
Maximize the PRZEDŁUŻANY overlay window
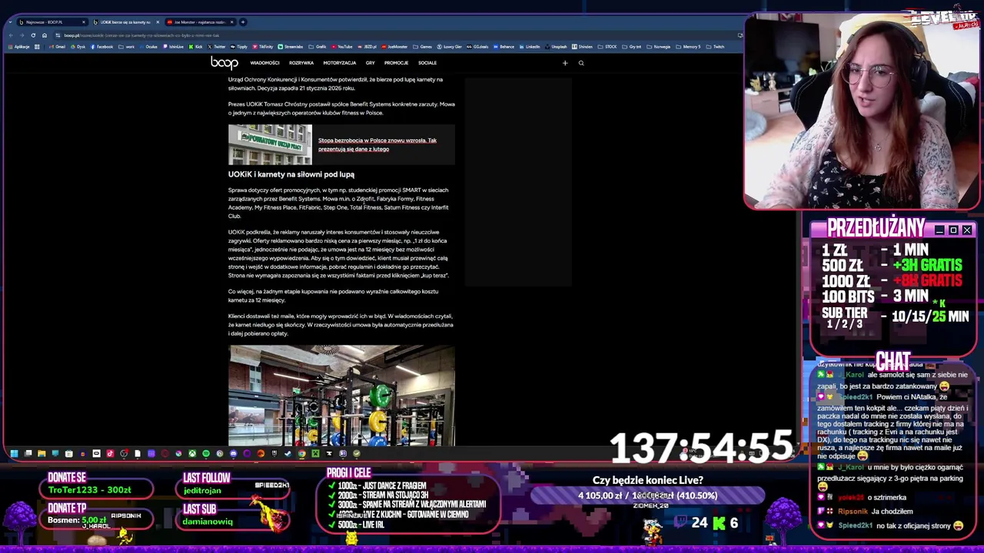tap(953, 230)
